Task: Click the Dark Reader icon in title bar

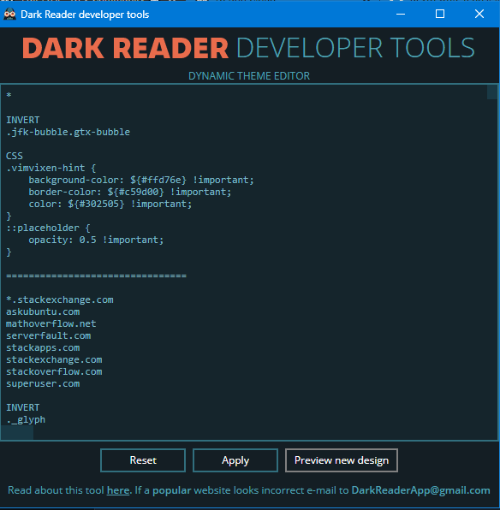Action: coord(9,15)
